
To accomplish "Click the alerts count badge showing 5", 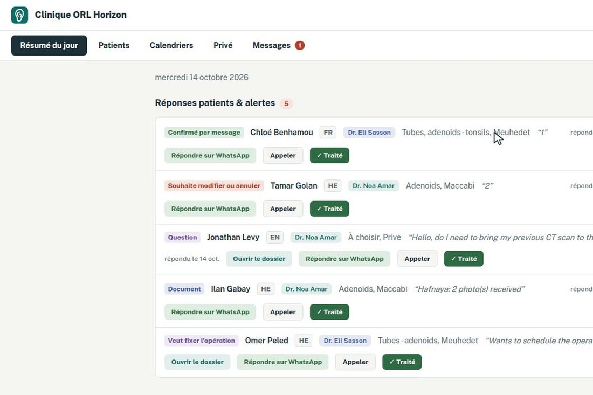I will [286, 103].
